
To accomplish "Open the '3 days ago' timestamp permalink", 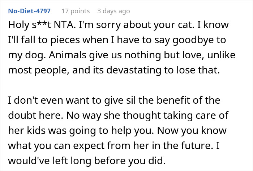I will (113, 11).
